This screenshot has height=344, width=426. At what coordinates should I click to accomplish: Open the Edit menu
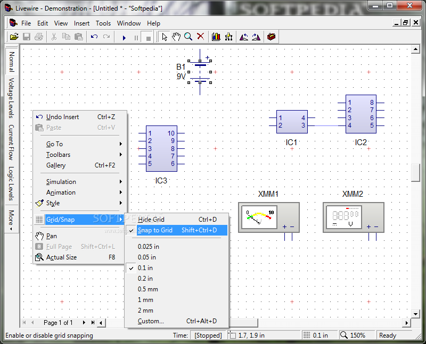tap(43, 23)
